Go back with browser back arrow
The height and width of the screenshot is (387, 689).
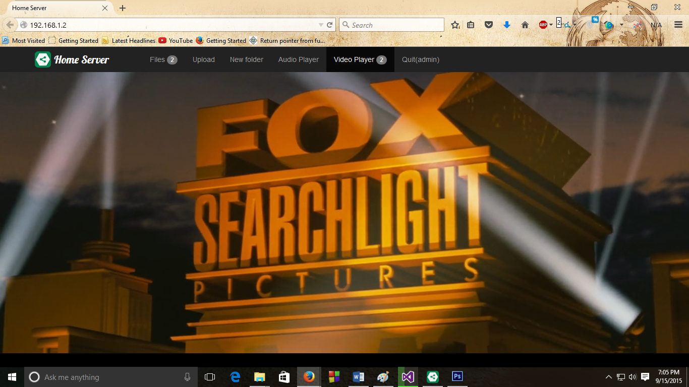click(x=10, y=25)
